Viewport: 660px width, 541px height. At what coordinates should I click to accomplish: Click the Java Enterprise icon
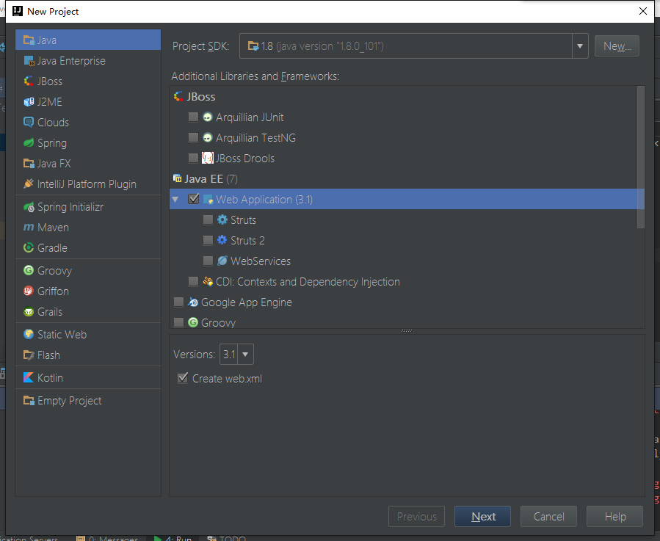29,61
